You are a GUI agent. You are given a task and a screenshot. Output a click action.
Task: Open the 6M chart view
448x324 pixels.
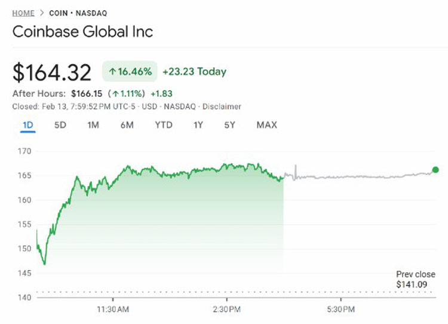click(x=127, y=125)
